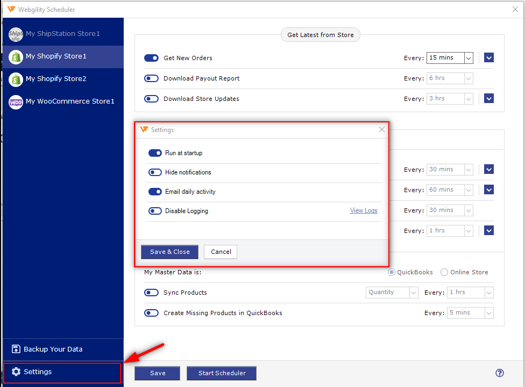Click the Settings gear icon in sidebar
The height and width of the screenshot is (387, 525).
click(x=16, y=371)
